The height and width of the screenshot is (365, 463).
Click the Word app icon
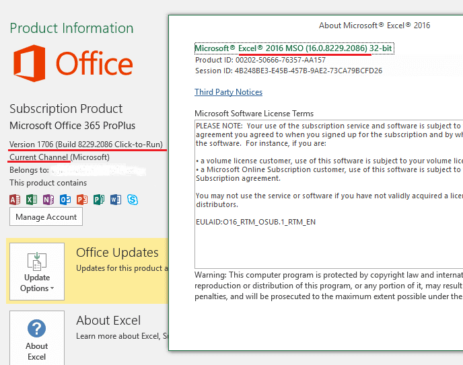pos(116,200)
